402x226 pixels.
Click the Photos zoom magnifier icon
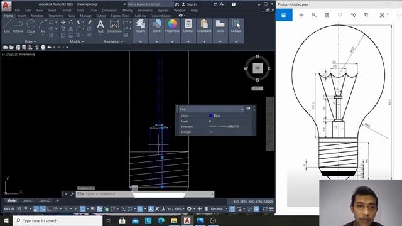314,15
